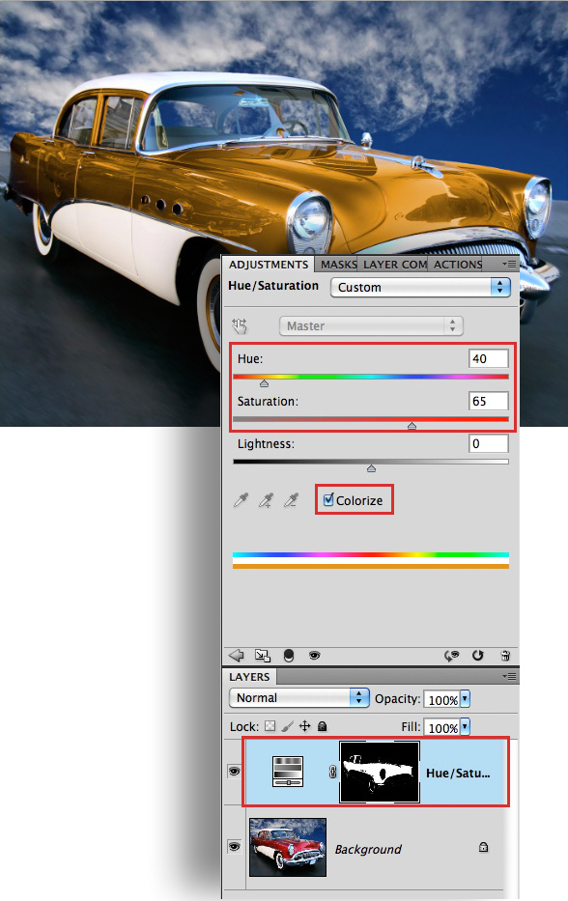
Task: Click the lock position icon
Action: coord(304,726)
